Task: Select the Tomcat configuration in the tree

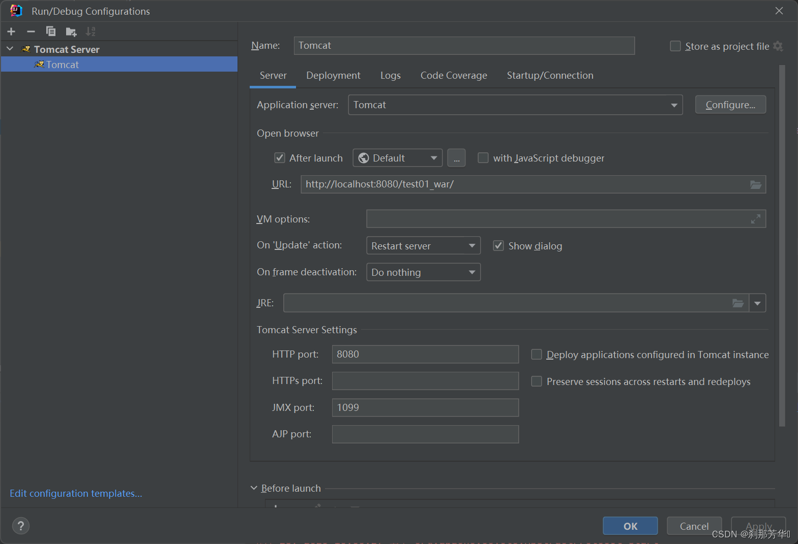Action: click(119, 65)
